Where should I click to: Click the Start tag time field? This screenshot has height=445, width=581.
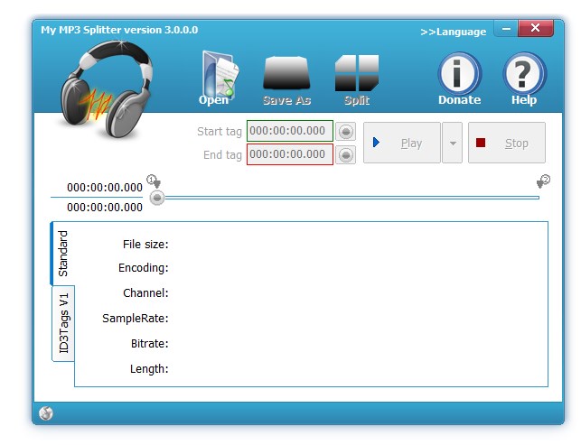[290, 131]
